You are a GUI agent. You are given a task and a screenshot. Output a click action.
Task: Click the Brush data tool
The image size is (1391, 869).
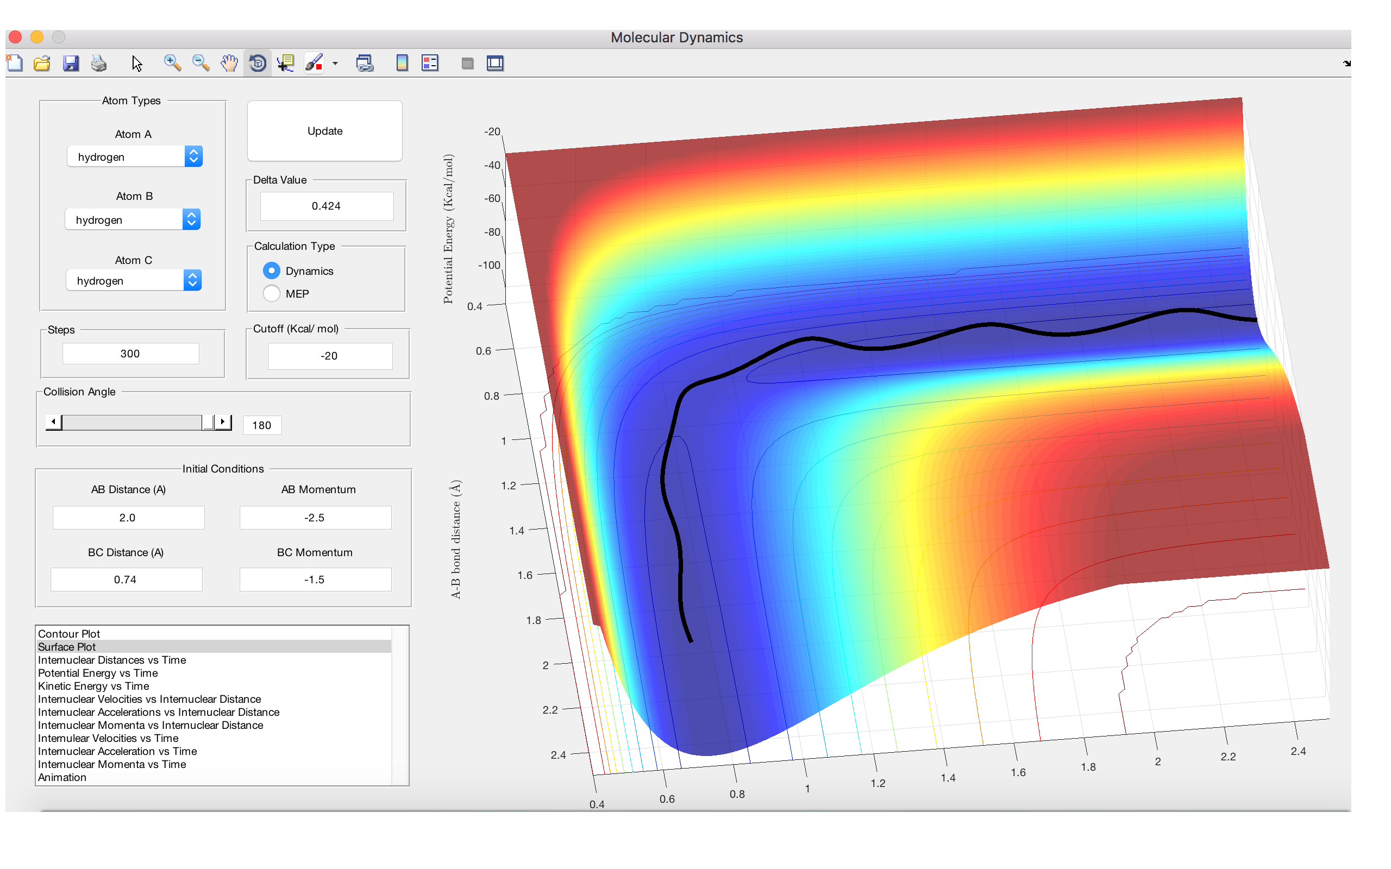click(314, 62)
